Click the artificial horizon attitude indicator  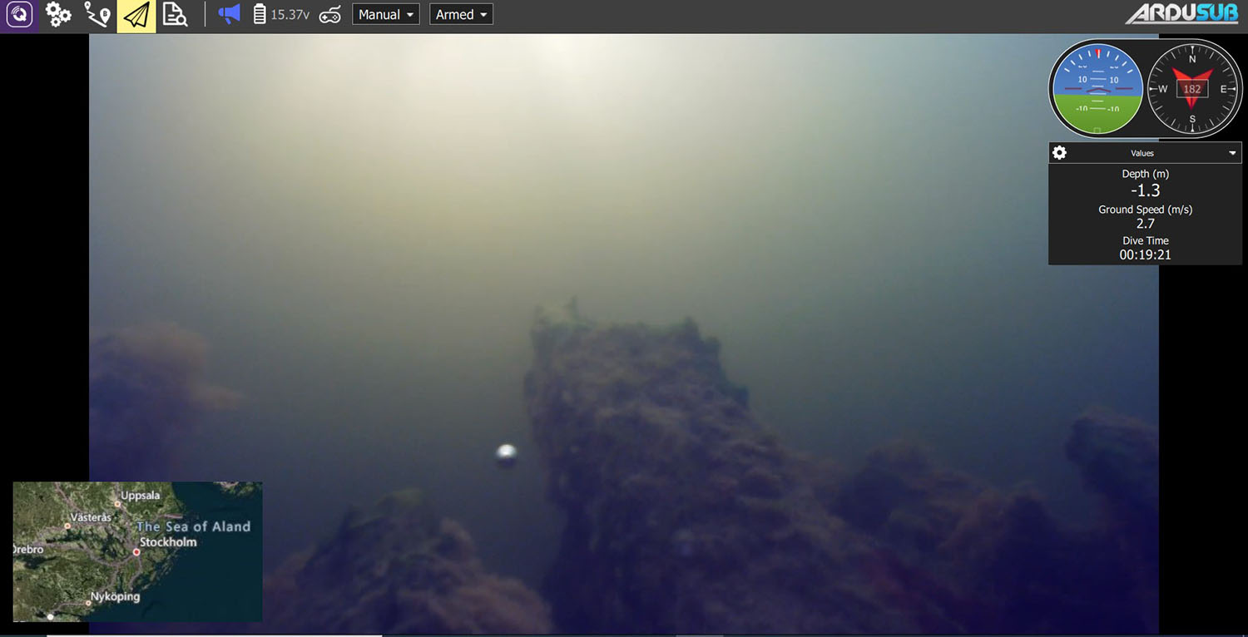tap(1097, 89)
